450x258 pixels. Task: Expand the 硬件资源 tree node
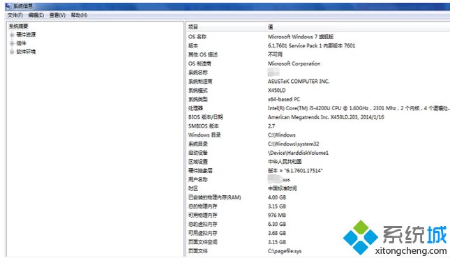pos(12,35)
